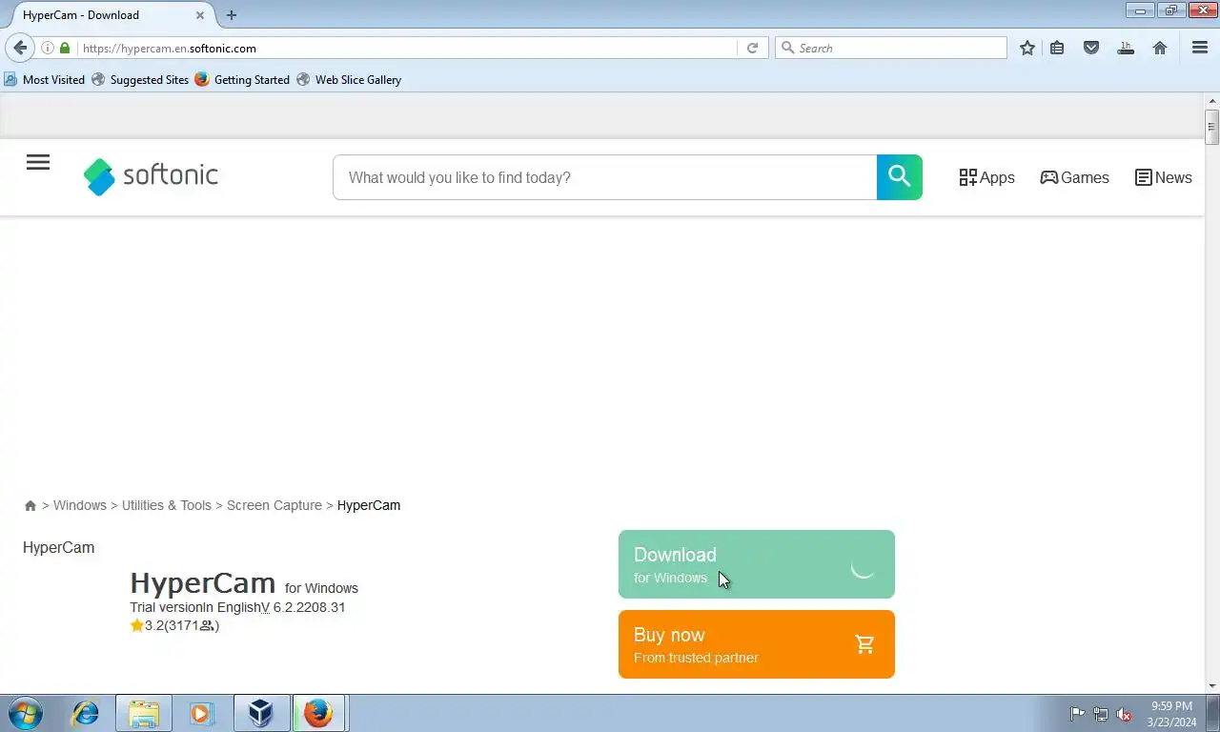Open the Windows Start menu
Viewport: 1220px width, 732px height.
click(x=26, y=713)
